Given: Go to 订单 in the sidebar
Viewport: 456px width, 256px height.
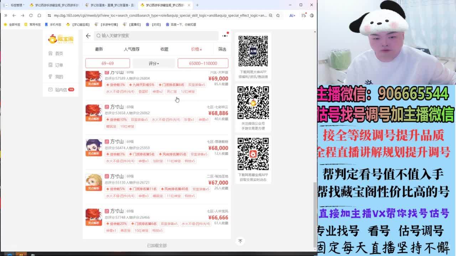Looking at the screenshot, I should tap(59, 65).
